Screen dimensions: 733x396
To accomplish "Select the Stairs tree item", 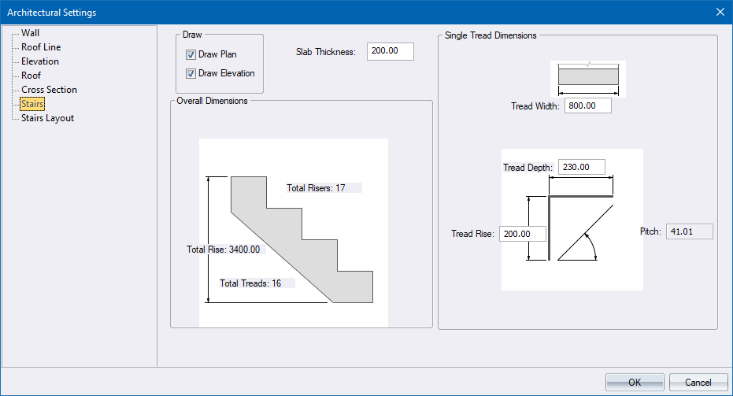I will [32, 104].
